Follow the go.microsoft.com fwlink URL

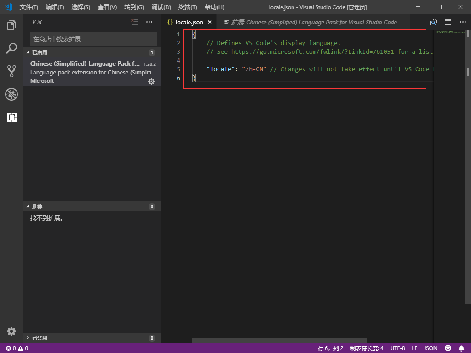(312, 51)
